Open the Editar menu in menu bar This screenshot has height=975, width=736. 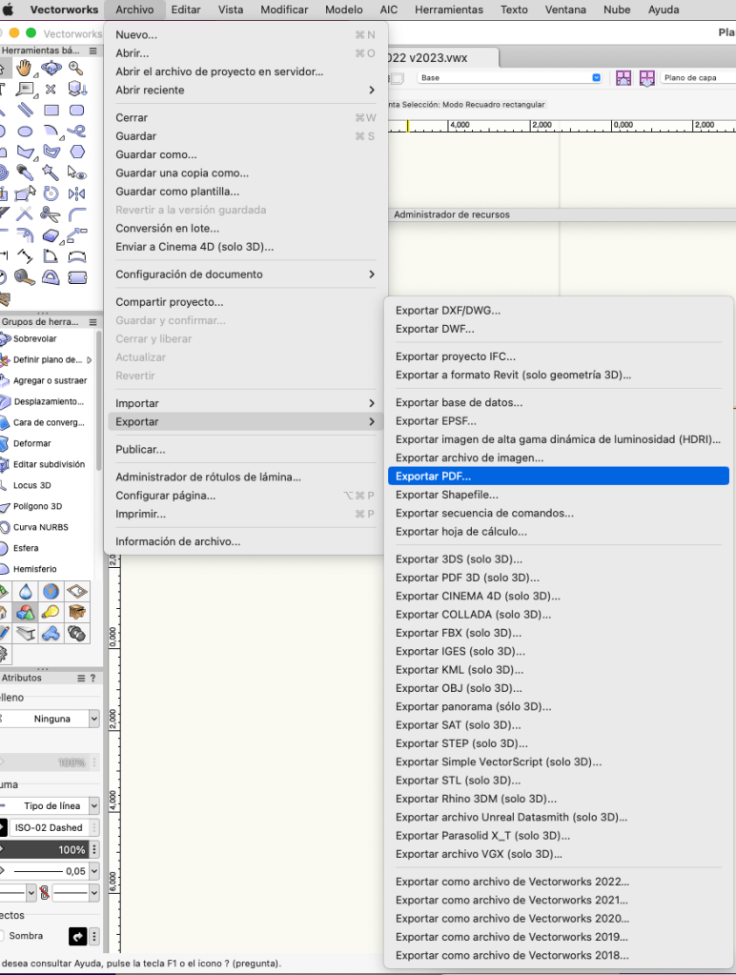185,10
